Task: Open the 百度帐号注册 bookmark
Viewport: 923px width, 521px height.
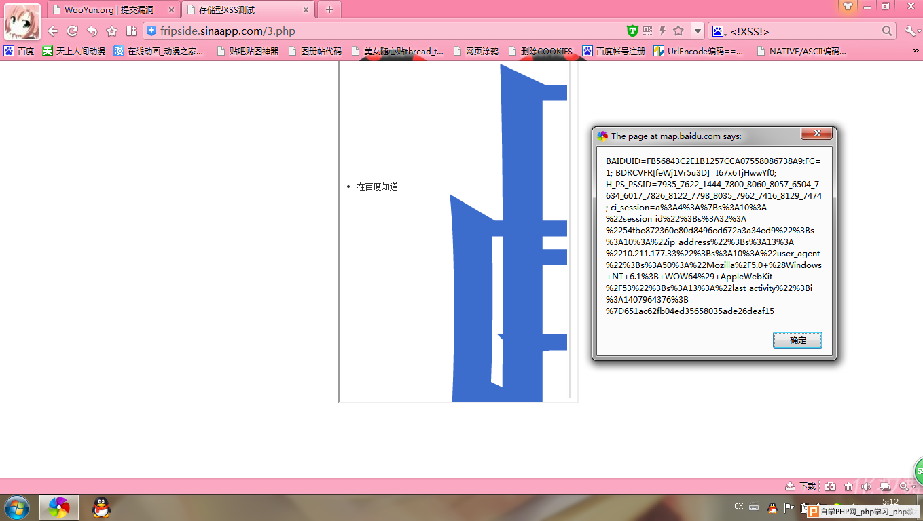Action: [614, 51]
